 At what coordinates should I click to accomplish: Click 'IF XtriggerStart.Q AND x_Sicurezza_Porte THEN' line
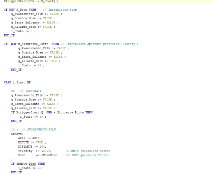click(52, 112)
